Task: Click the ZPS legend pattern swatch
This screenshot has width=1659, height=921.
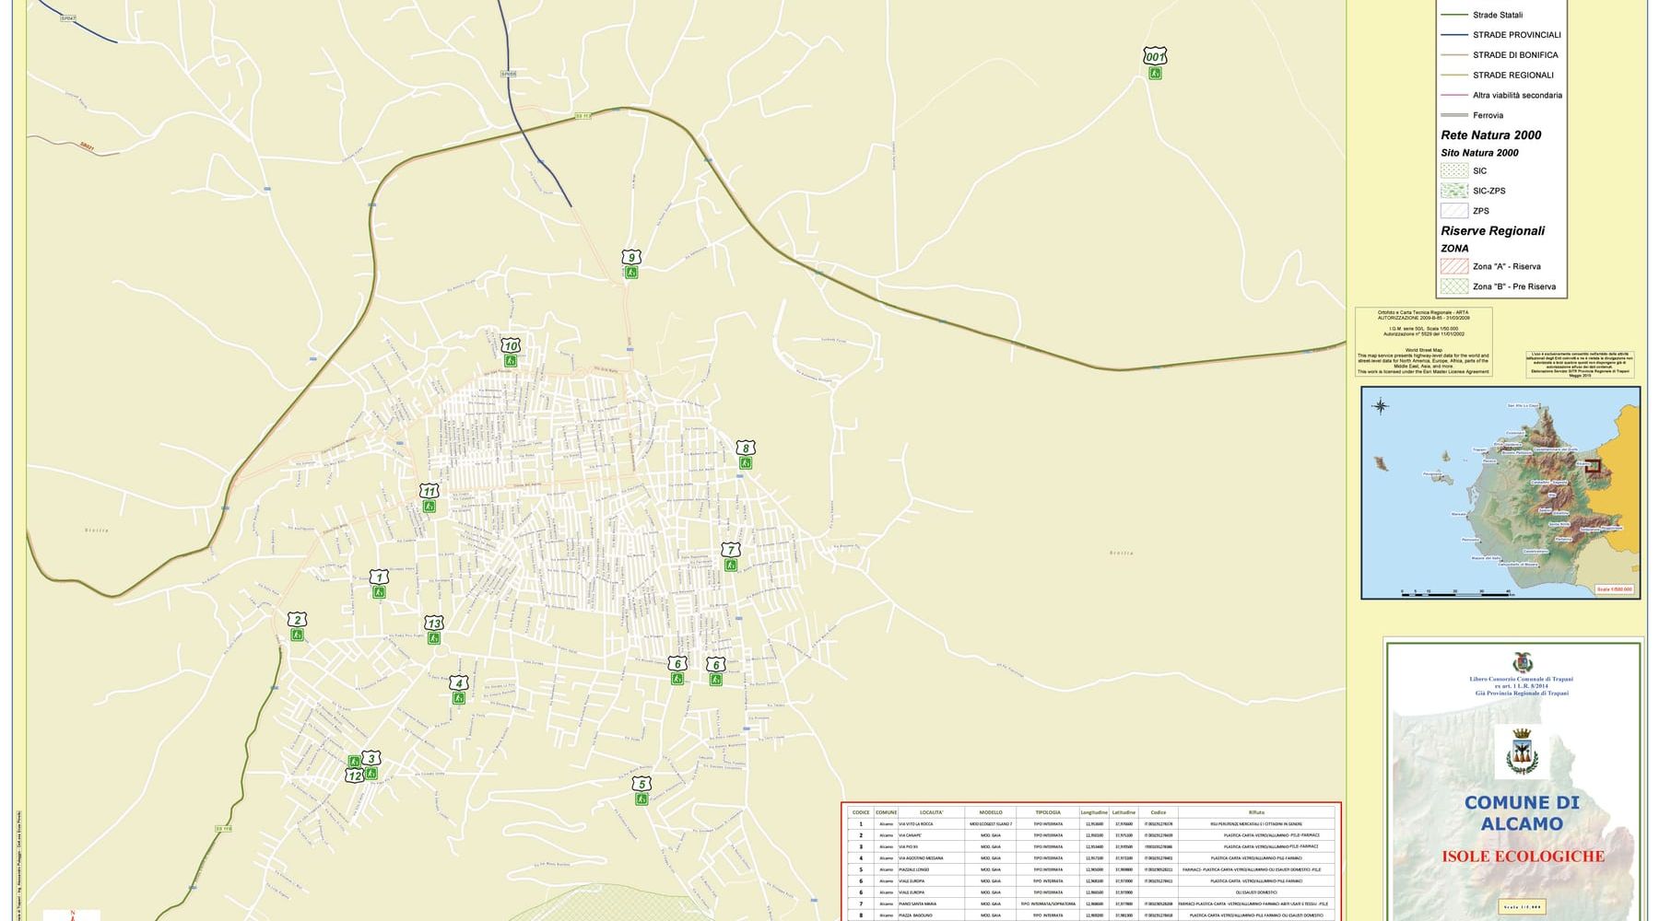Action: point(1454,211)
